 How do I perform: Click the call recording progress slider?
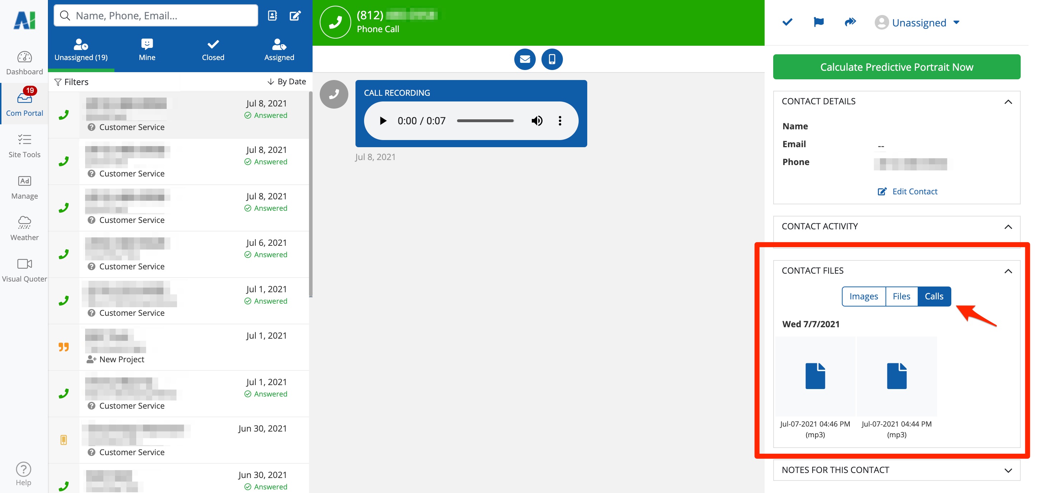[485, 121]
